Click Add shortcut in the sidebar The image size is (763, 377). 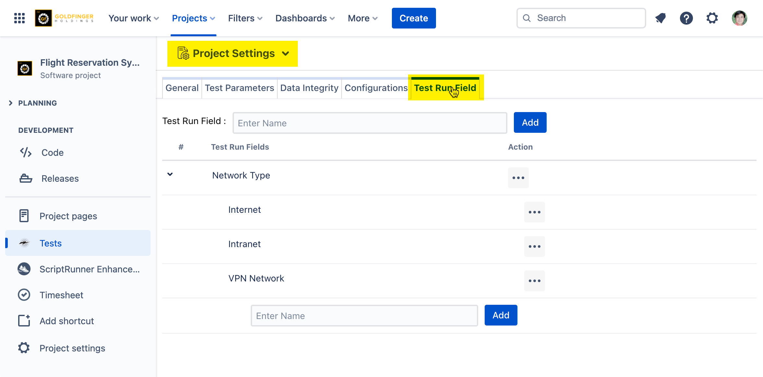67,321
